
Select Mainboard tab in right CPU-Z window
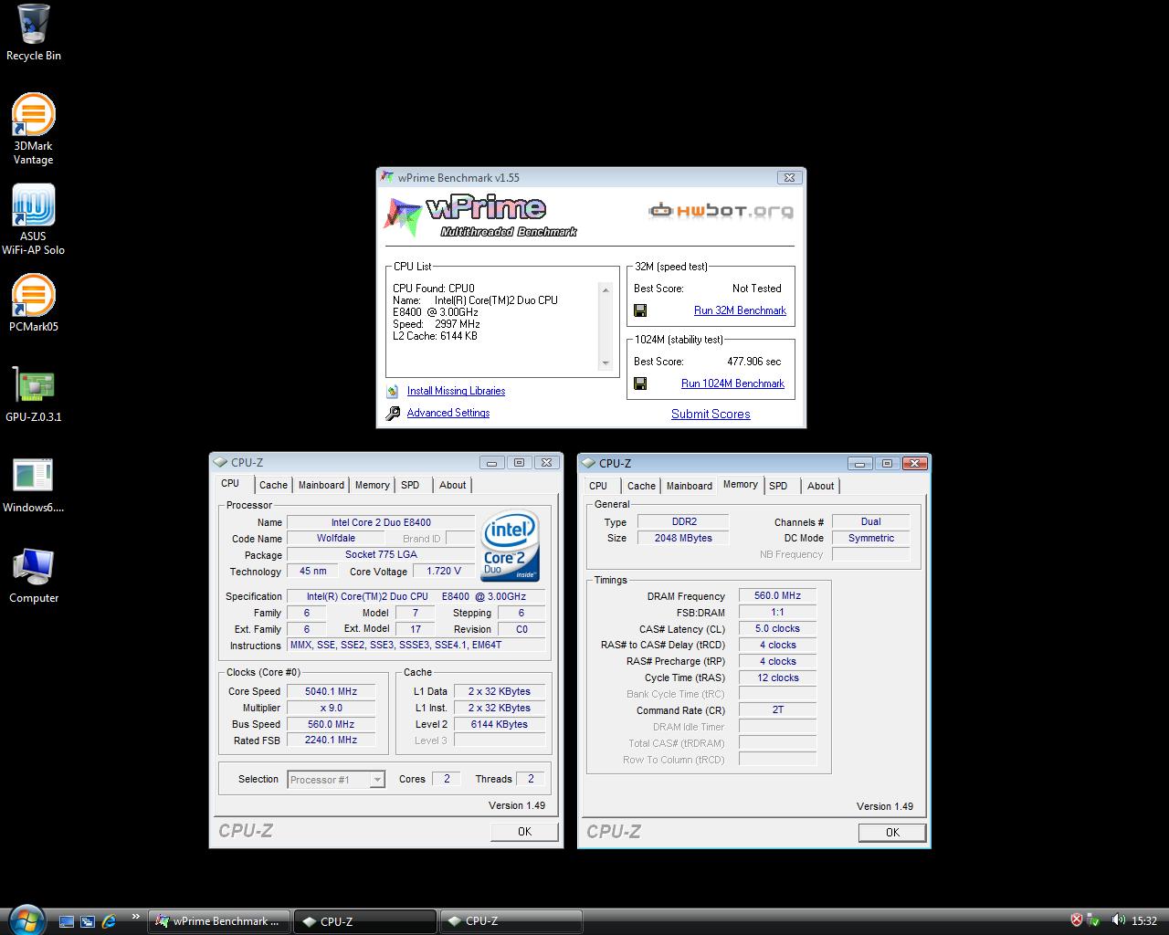pyautogui.click(x=690, y=486)
